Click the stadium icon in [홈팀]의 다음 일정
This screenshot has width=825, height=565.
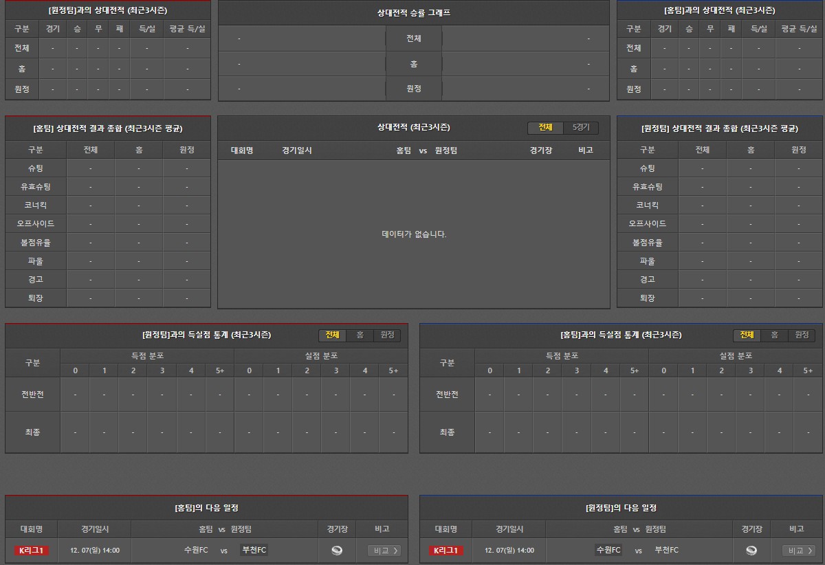click(337, 551)
